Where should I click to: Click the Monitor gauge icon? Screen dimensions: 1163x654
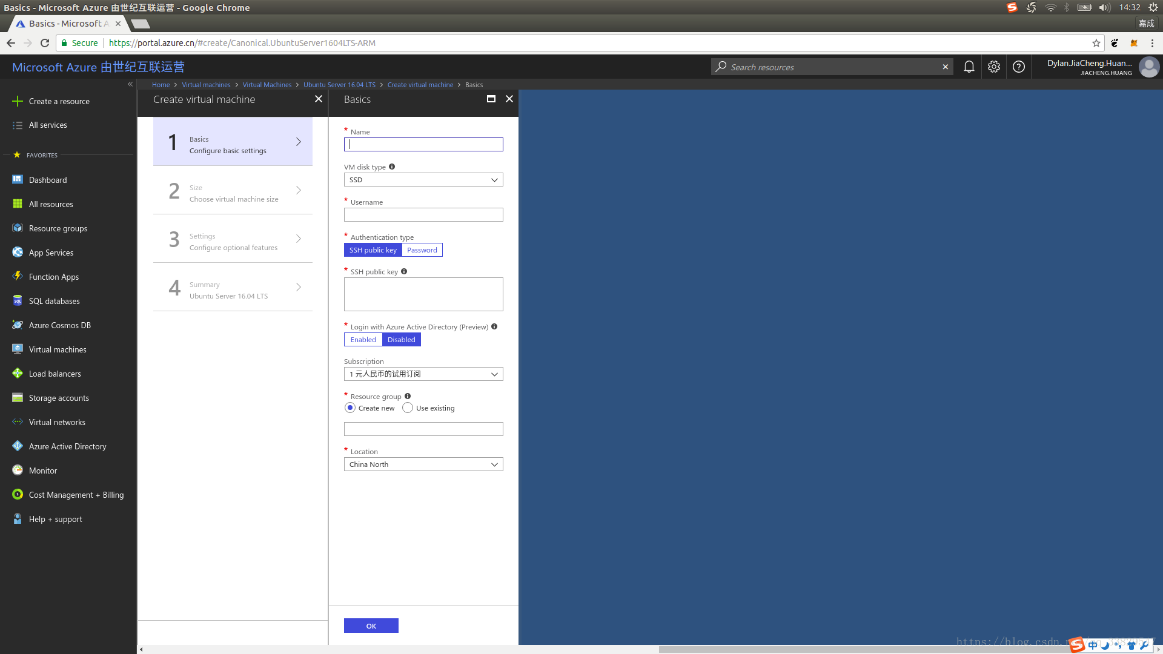(18, 471)
